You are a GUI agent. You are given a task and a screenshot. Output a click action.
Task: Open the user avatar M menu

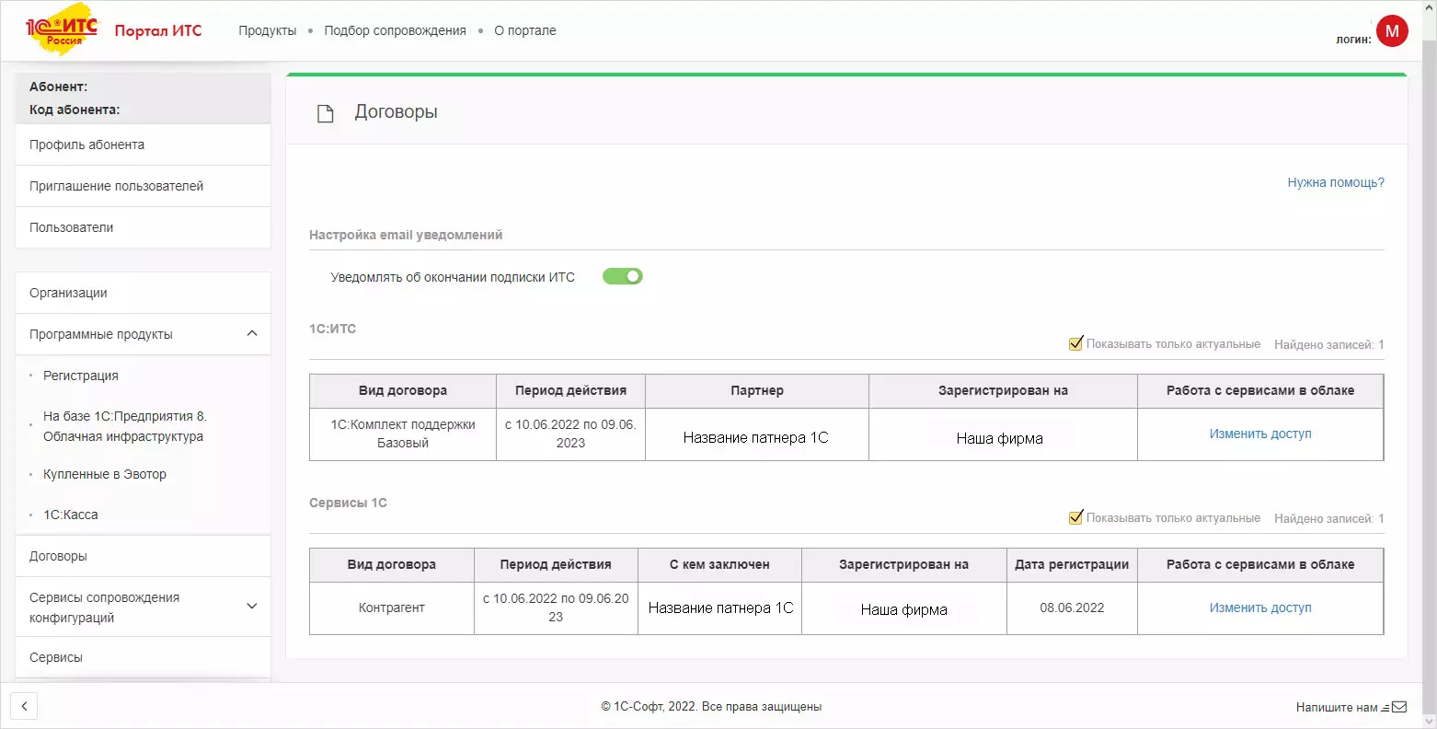point(1392,30)
